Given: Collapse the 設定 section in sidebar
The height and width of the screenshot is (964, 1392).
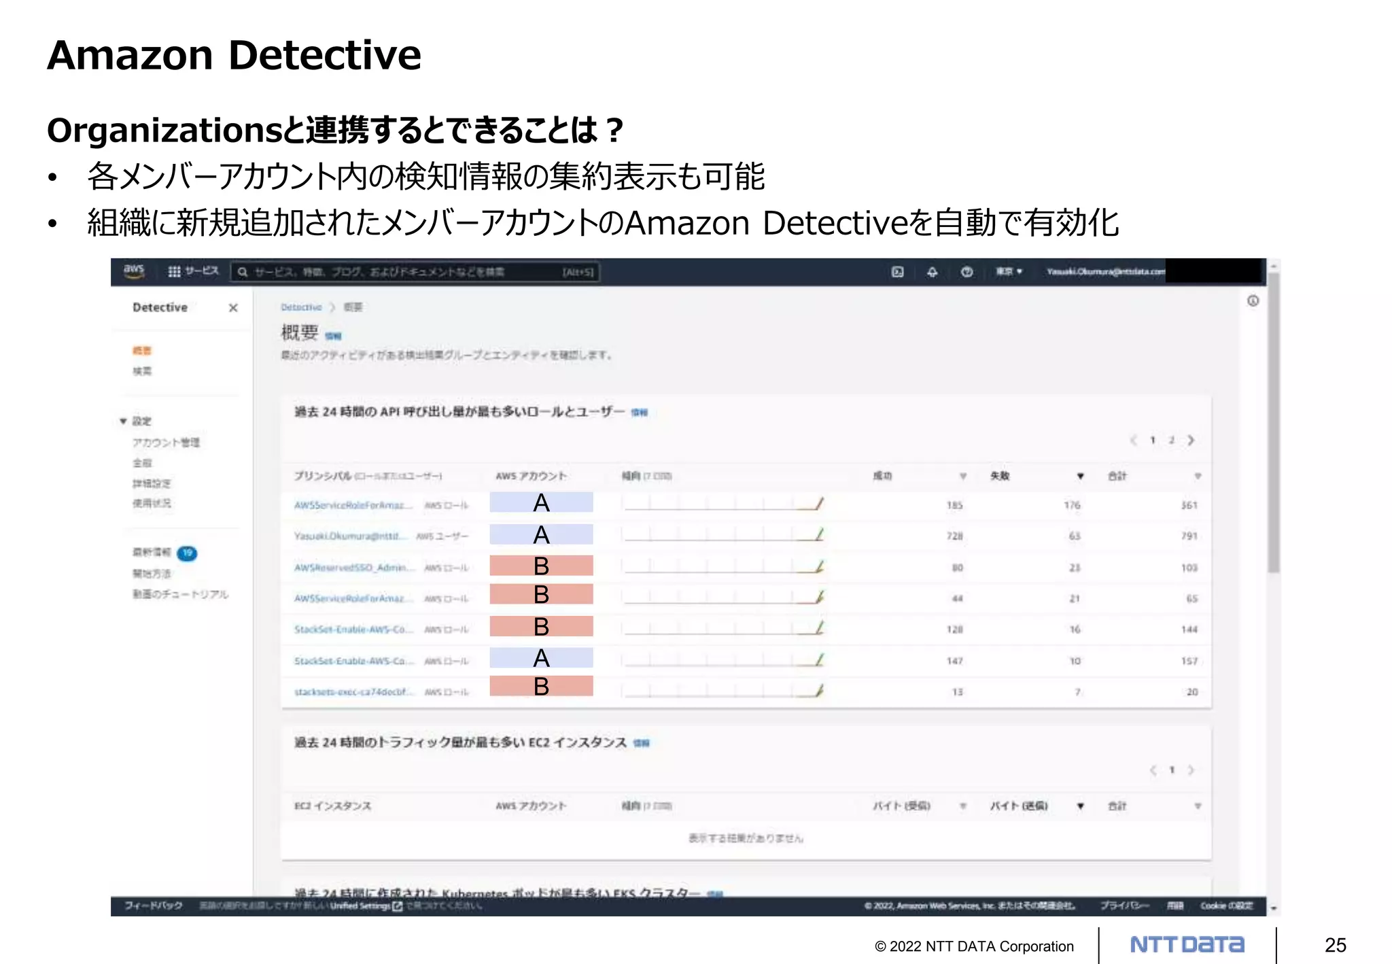Looking at the screenshot, I should [x=124, y=421].
